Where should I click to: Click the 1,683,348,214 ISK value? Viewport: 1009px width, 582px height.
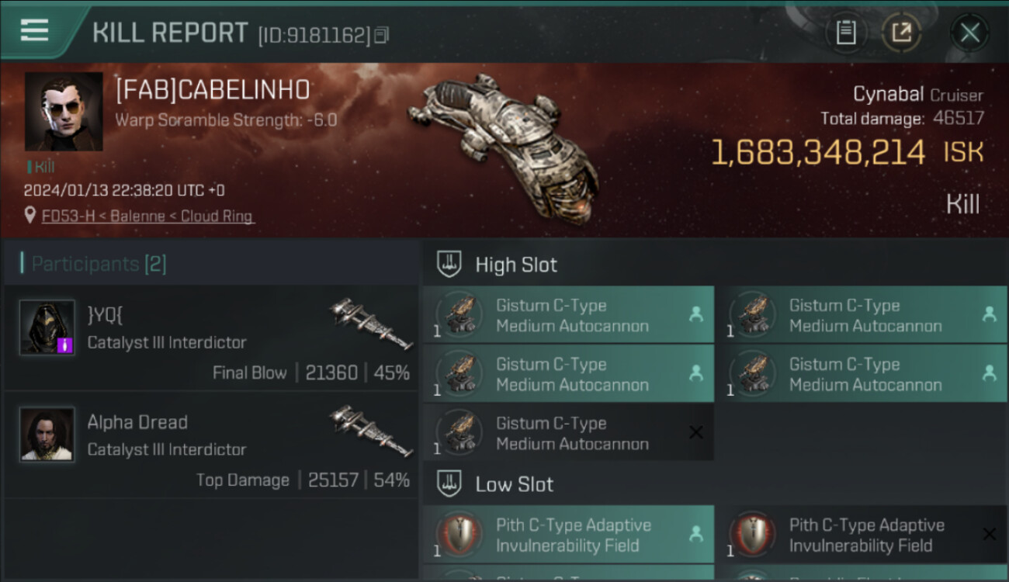click(818, 153)
